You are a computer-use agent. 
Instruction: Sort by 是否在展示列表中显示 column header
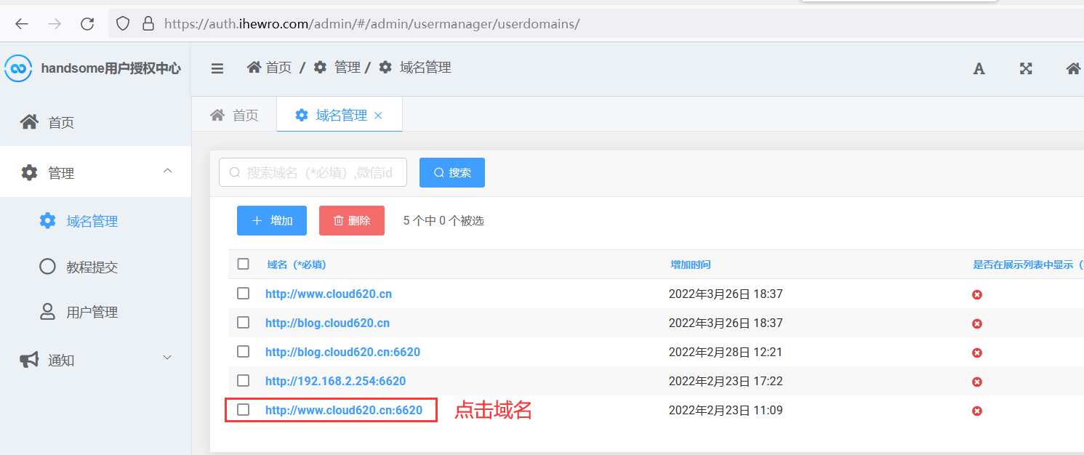(1027, 265)
